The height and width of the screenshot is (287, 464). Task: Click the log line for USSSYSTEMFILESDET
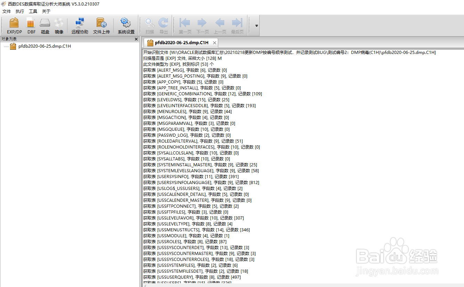pyautogui.click(x=196, y=271)
